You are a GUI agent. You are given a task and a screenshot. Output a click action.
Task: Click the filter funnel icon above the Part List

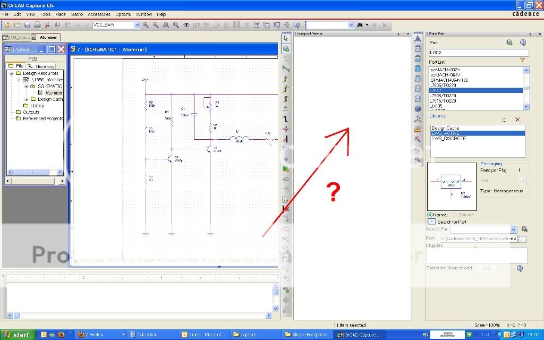click(523, 60)
